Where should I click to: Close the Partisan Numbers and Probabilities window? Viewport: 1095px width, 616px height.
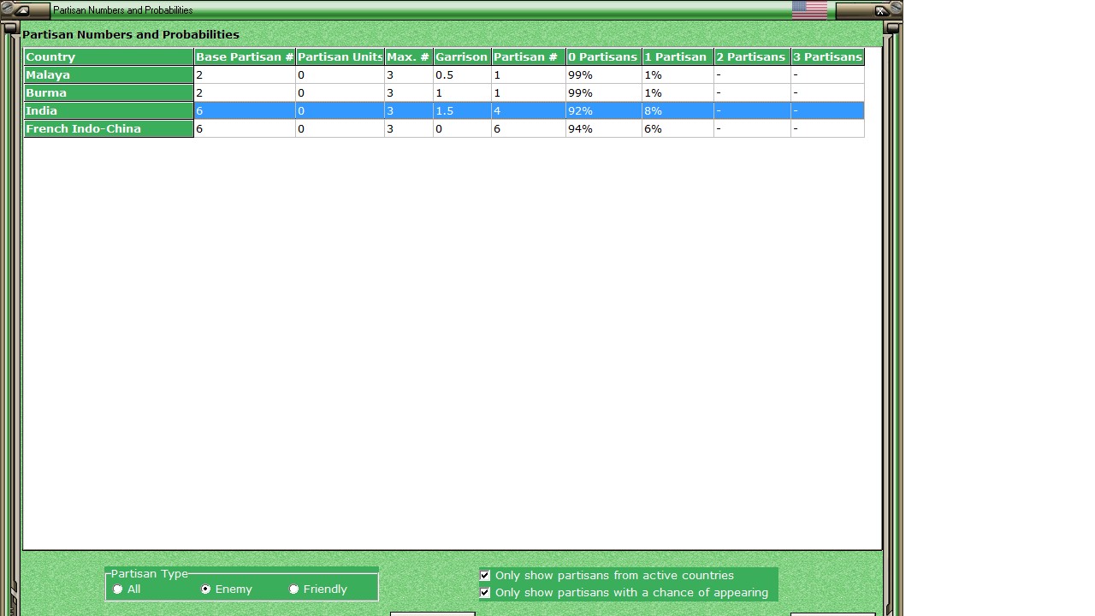[x=880, y=10]
